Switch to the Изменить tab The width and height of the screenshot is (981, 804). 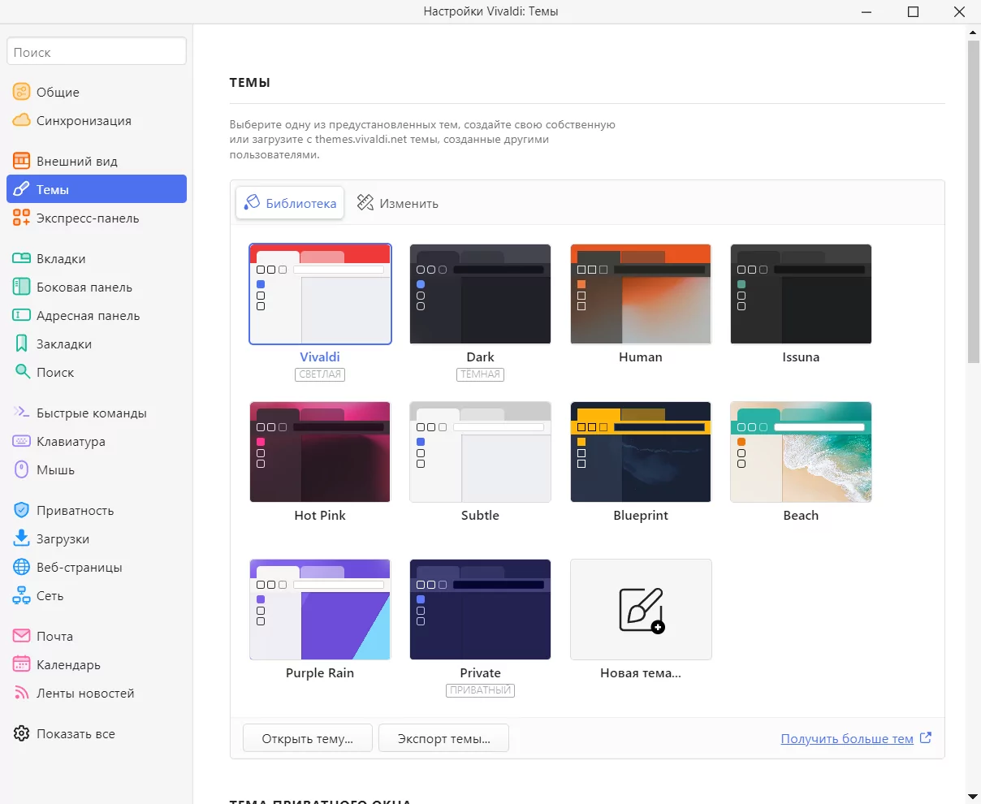(398, 203)
